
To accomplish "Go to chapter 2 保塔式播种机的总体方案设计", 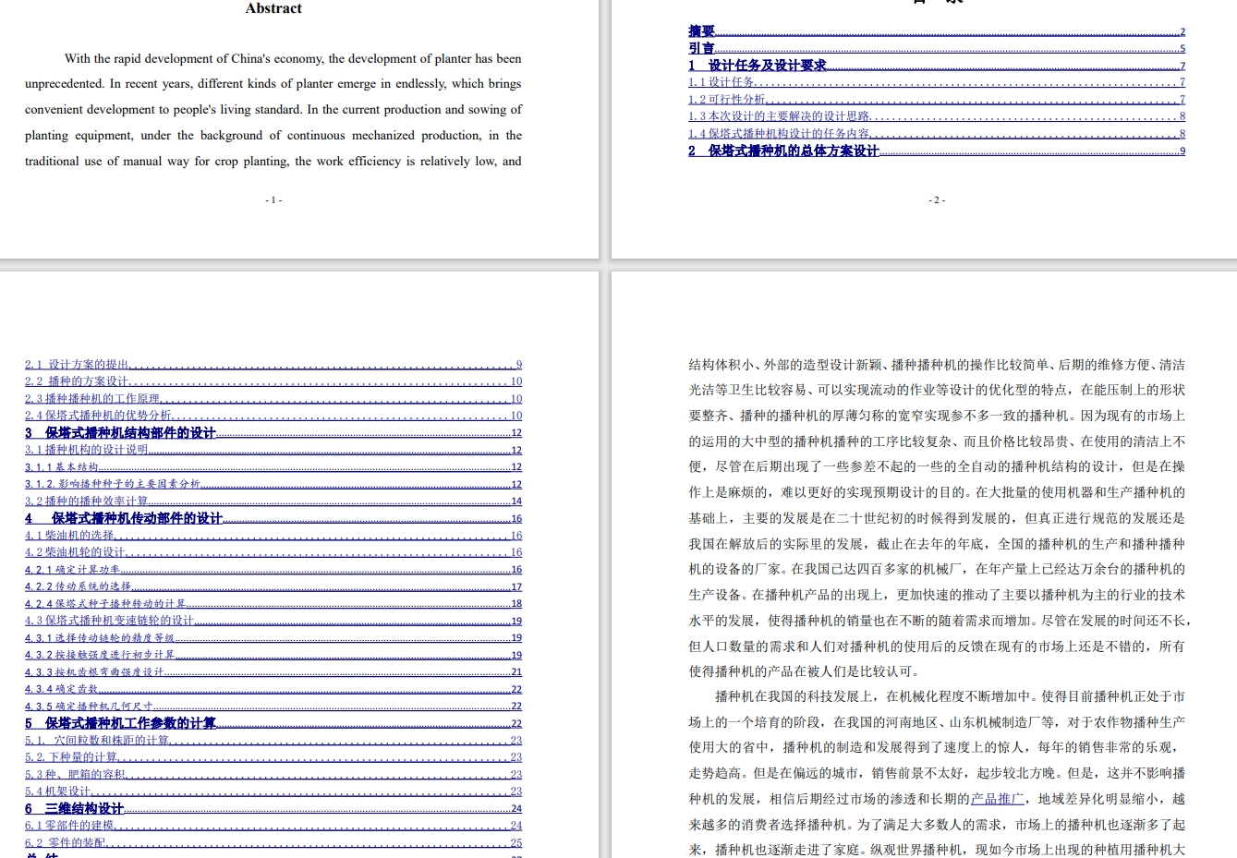I will tap(936, 151).
